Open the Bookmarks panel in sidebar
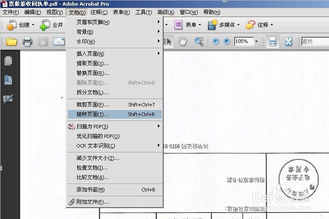This screenshot has height=219, width=329. [8, 80]
